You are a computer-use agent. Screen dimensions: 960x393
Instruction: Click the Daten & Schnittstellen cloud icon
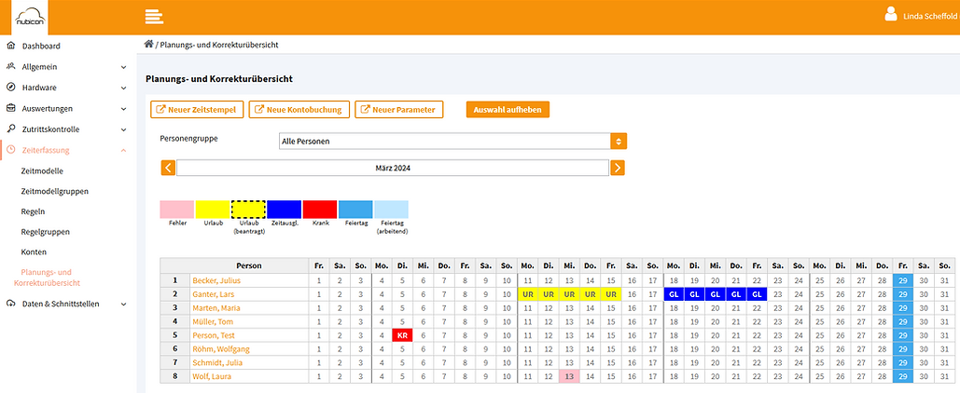point(10,304)
